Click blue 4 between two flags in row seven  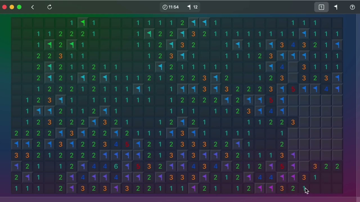coord(326,89)
